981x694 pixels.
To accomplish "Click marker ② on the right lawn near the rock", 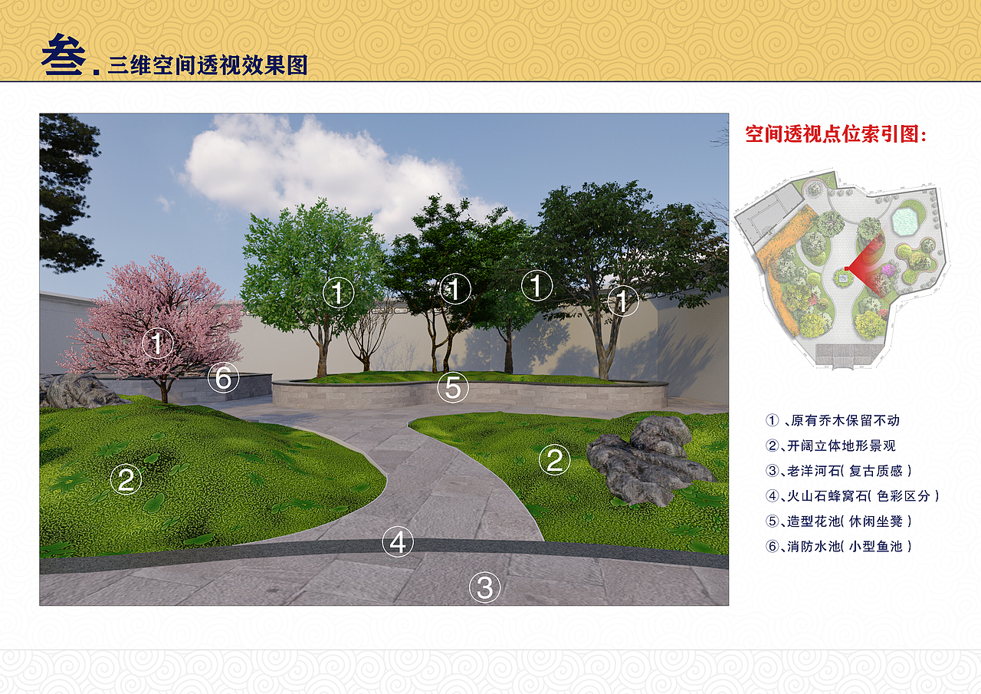I will tap(554, 460).
